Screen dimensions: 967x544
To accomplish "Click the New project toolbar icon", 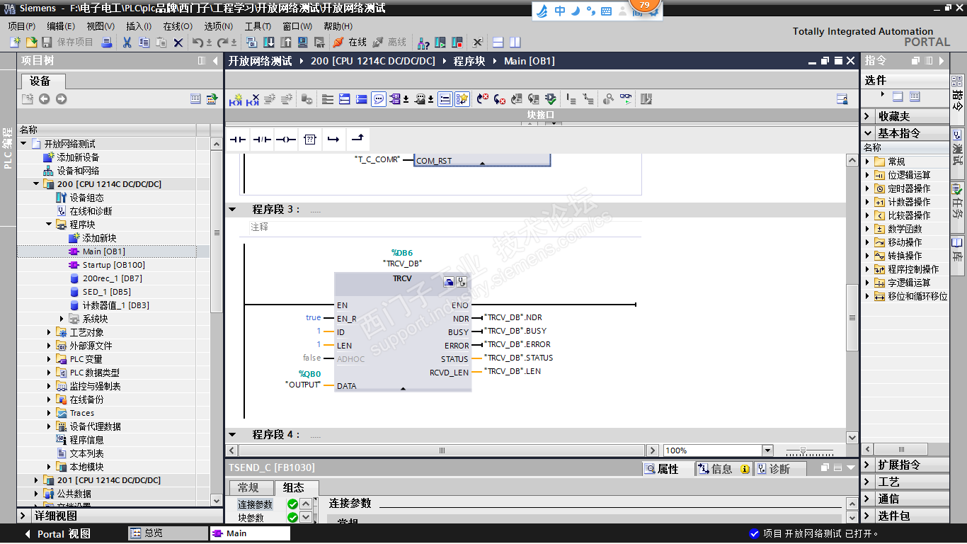I will (x=15, y=42).
